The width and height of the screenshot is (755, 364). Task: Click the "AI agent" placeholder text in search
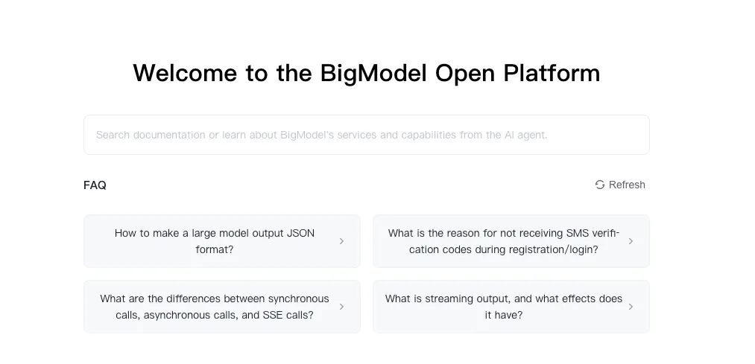coord(525,135)
